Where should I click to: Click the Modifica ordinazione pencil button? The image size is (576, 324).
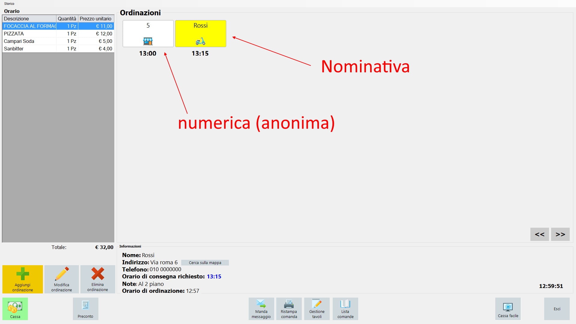click(x=61, y=279)
